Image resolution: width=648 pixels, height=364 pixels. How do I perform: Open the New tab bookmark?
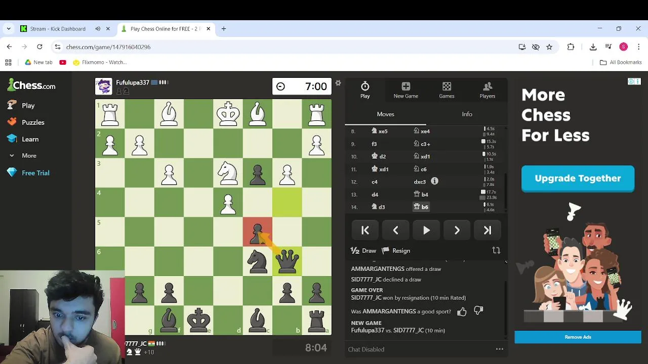38,62
